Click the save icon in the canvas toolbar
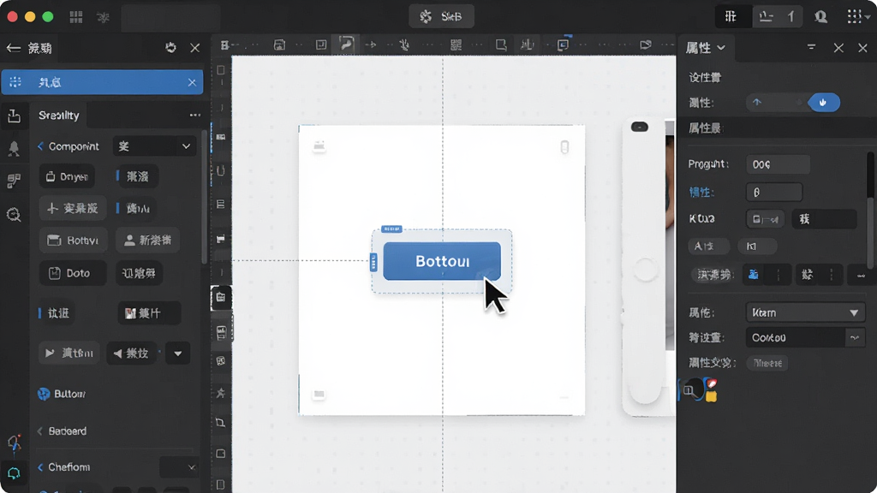Viewport: 877px width, 493px height. pyautogui.click(x=279, y=45)
